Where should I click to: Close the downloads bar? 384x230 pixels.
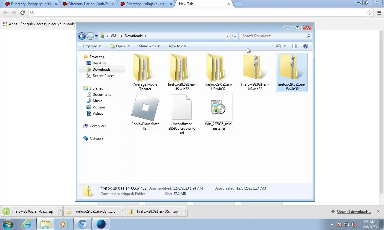(378, 211)
